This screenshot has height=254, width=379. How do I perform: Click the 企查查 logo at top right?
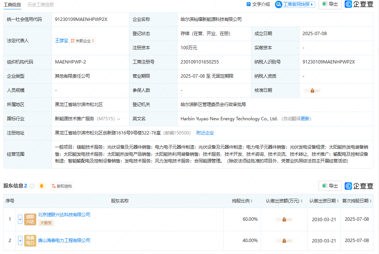(359, 4)
